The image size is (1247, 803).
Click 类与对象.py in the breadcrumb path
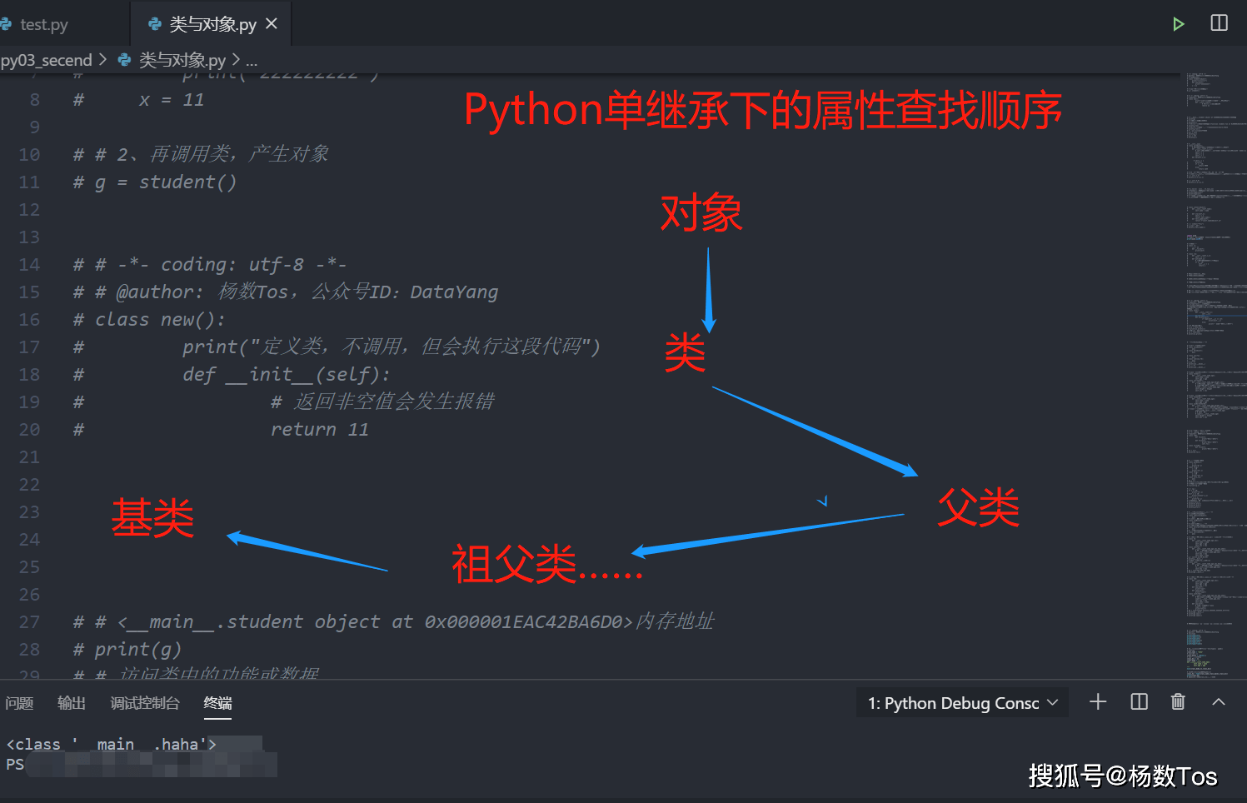click(182, 60)
